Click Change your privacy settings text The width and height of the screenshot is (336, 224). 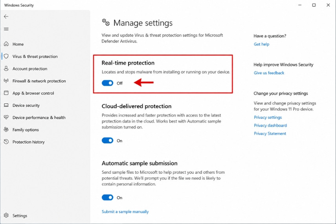pos(281,94)
